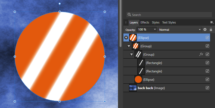Hide the back back Image layer
This screenshot has width=215, height=108.
point(207,88)
